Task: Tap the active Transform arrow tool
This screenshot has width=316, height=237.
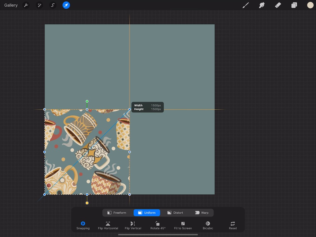Action: coord(66,5)
